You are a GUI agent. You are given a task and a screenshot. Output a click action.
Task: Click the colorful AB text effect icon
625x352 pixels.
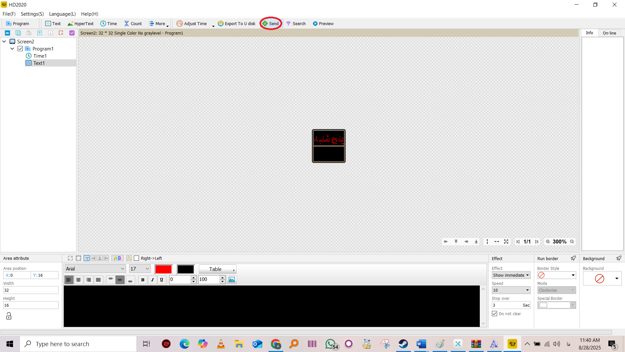[x=117, y=258]
